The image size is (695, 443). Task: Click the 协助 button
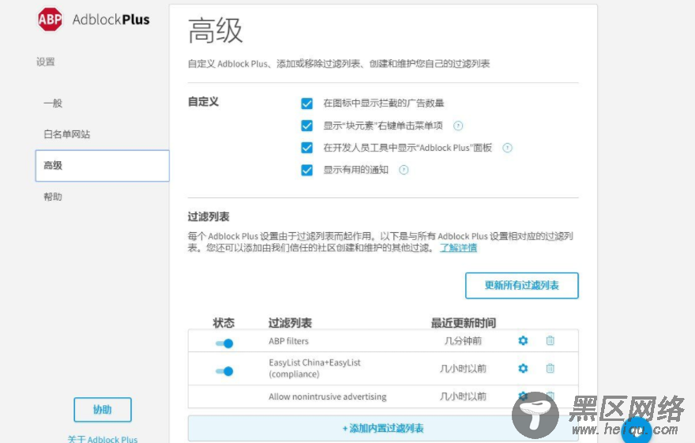click(103, 409)
